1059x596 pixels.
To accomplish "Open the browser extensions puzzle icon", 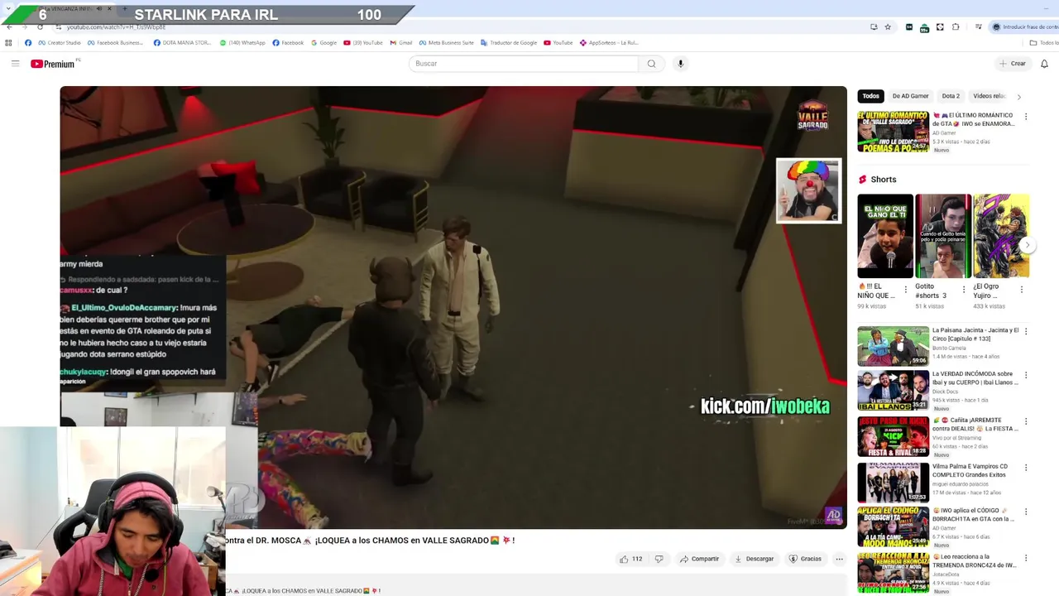I will [x=956, y=27].
